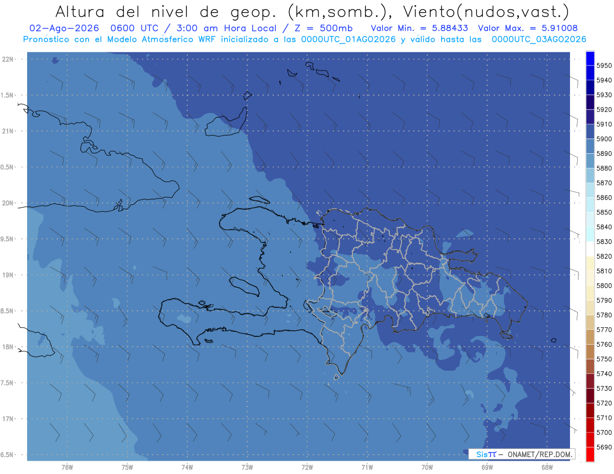Click the latitude axis label 20N
614x474 pixels.
click(x=8, y=203)
